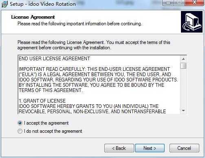Cancel the idoo Video Rotation setup
The image size is (205, 158).
pos(184,148)
